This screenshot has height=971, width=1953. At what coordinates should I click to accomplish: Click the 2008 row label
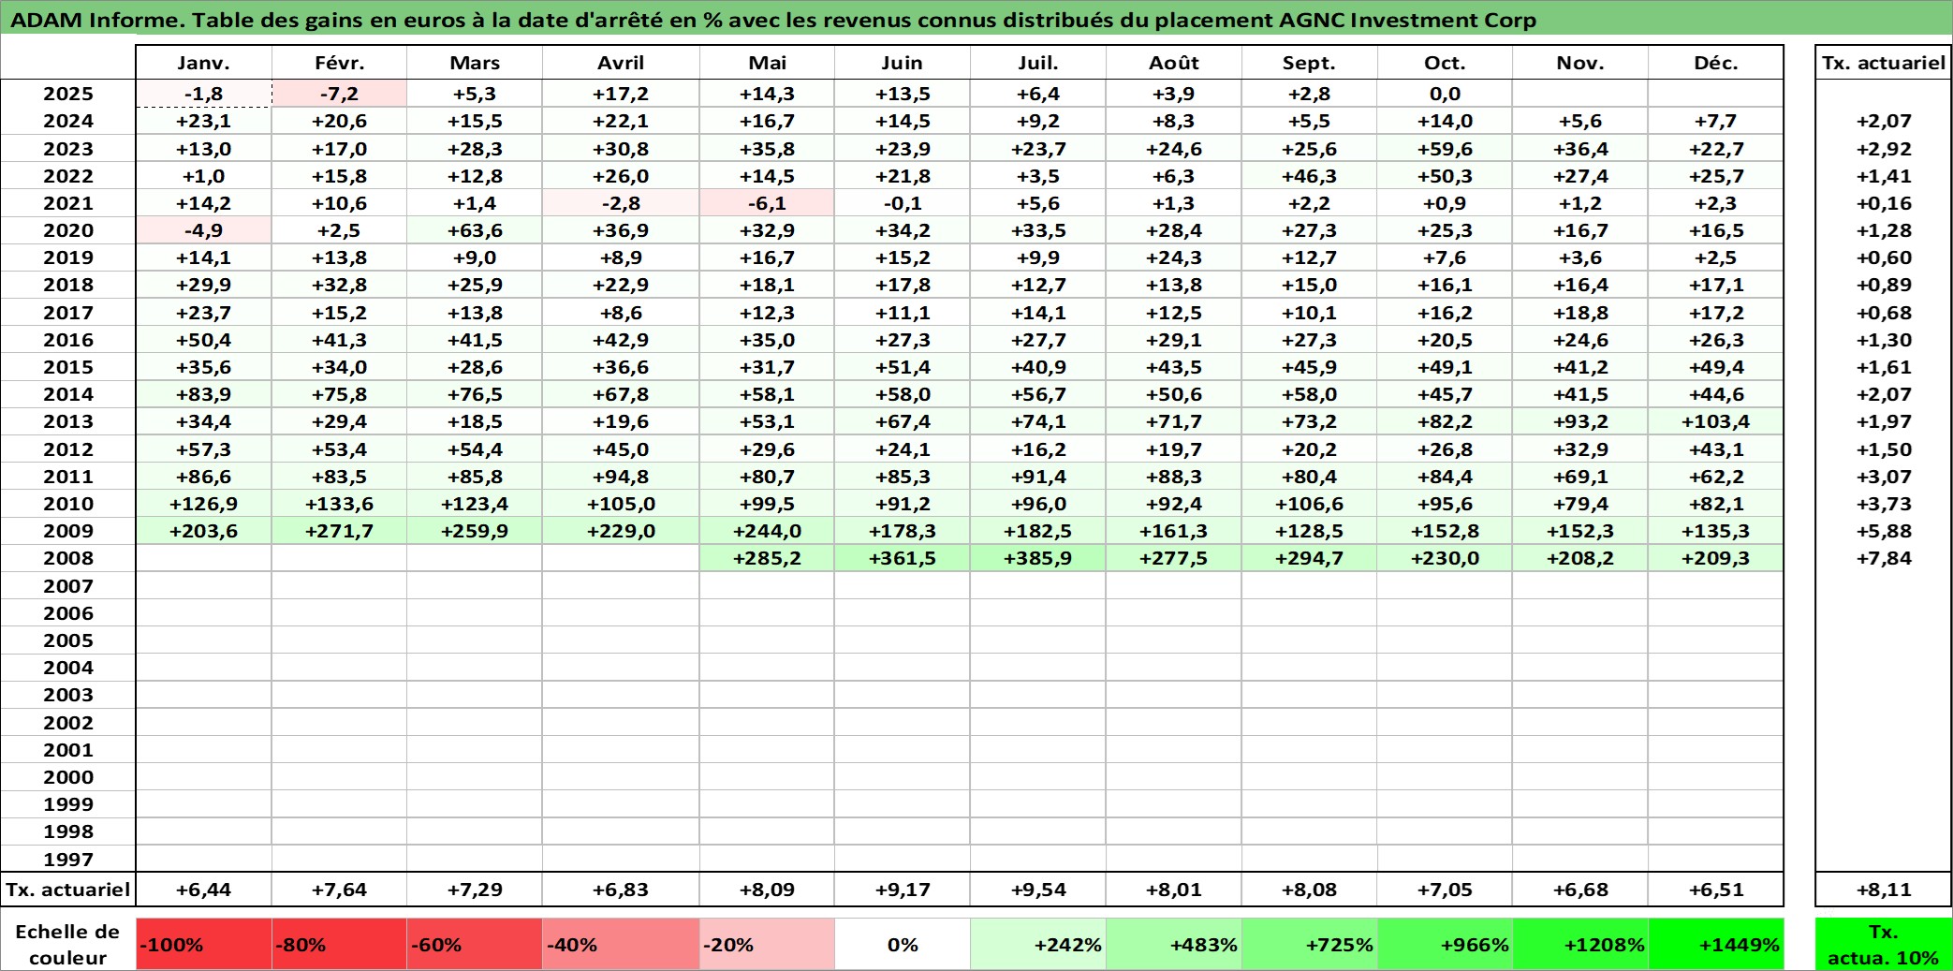click(68, 558)
